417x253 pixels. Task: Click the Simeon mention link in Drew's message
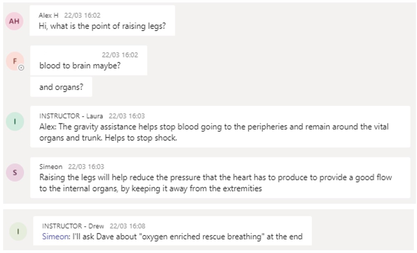tap(56, 236)
